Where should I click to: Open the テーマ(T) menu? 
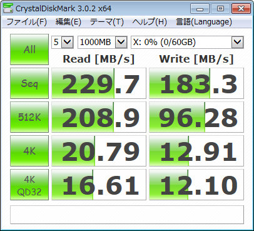click(107, 22)
